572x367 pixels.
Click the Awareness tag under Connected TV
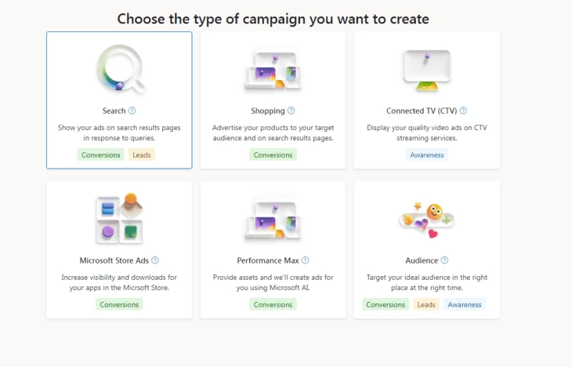coord(427,154)
